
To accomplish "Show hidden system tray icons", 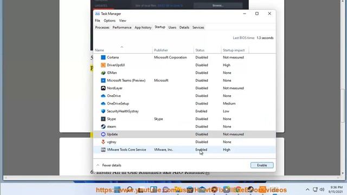I will tap(307, 190).
